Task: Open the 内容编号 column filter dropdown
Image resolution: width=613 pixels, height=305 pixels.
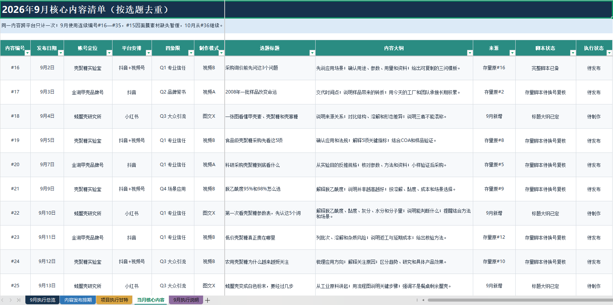Action: [x=27, y=53]
